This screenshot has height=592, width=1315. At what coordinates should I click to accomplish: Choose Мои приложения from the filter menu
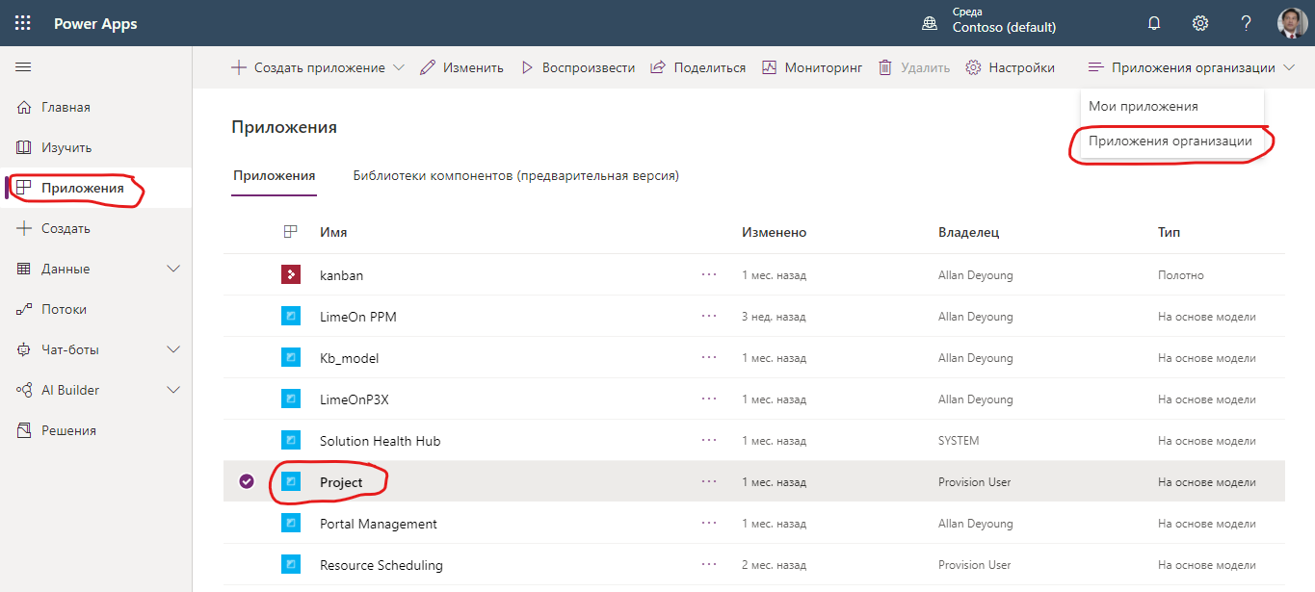pos(1143,106)
